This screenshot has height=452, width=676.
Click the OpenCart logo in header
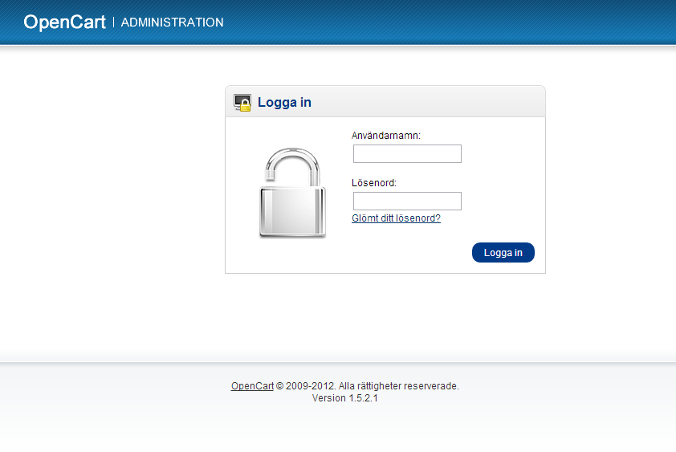tap(65, 22)
